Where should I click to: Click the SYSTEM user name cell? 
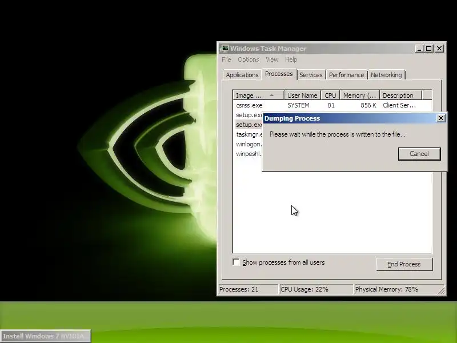[x=298, y=105]
